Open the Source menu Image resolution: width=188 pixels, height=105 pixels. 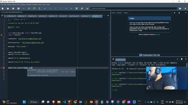tap(14, 5)
